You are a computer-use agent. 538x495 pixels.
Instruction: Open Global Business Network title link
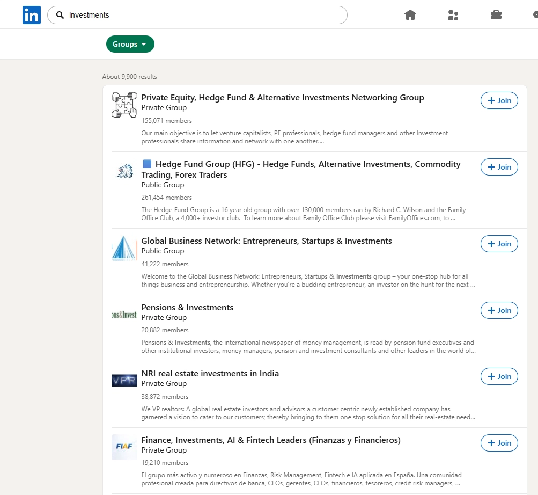(x=267, y=241)
